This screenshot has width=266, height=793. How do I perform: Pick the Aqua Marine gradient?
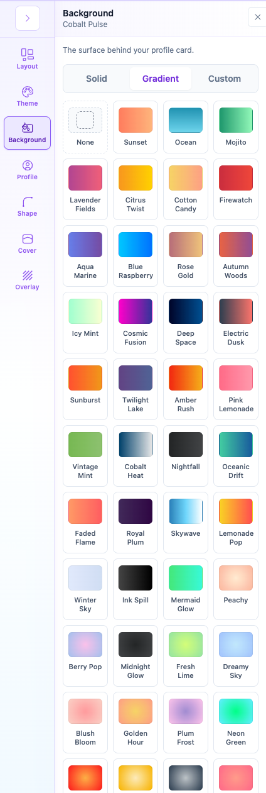pos(85,256)
